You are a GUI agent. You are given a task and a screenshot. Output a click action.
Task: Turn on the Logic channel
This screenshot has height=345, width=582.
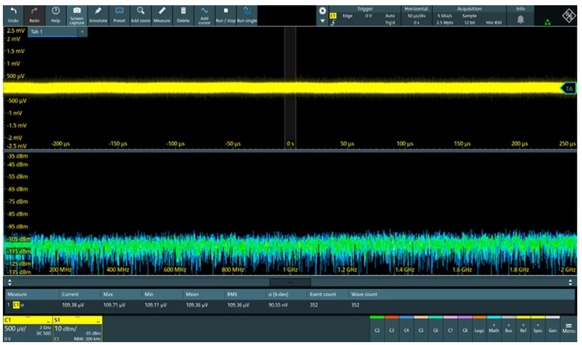tap(479, 329)
